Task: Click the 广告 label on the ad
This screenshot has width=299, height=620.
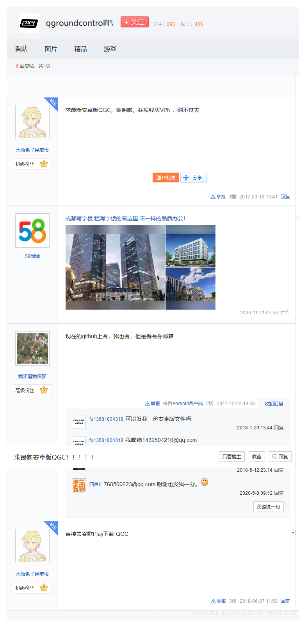Action: (285, 313)
